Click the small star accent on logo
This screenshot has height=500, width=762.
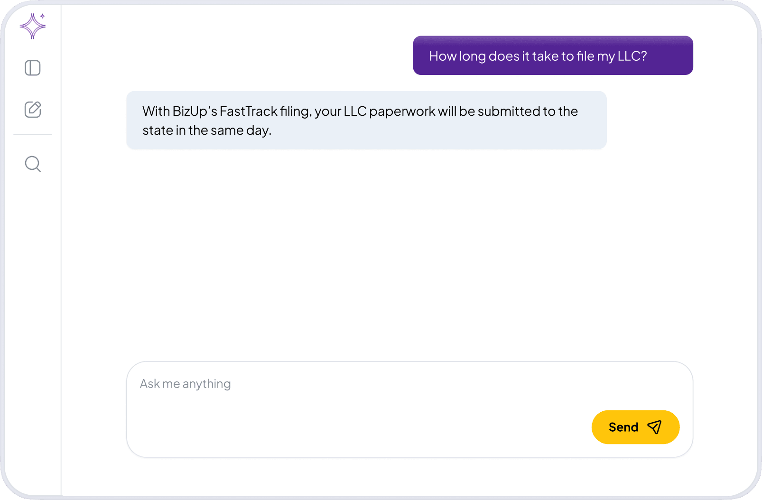point(42,16)
